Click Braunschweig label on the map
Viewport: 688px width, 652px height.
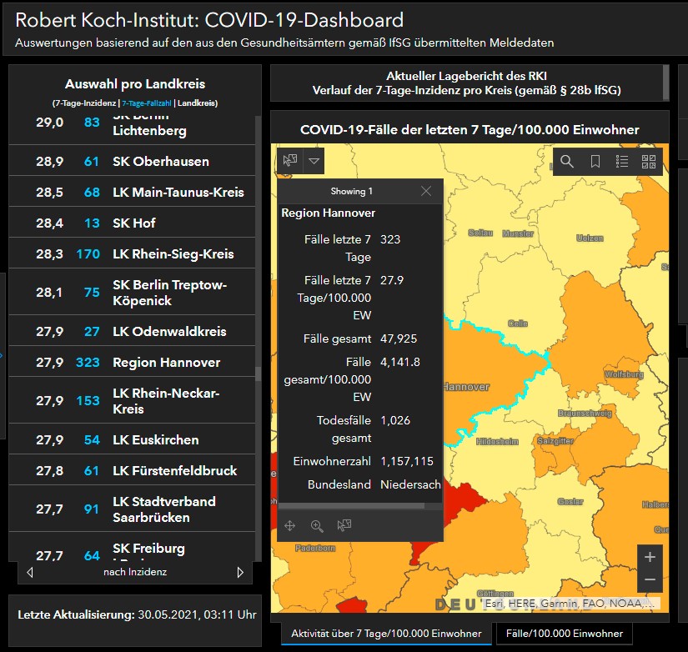coord(585,413)
